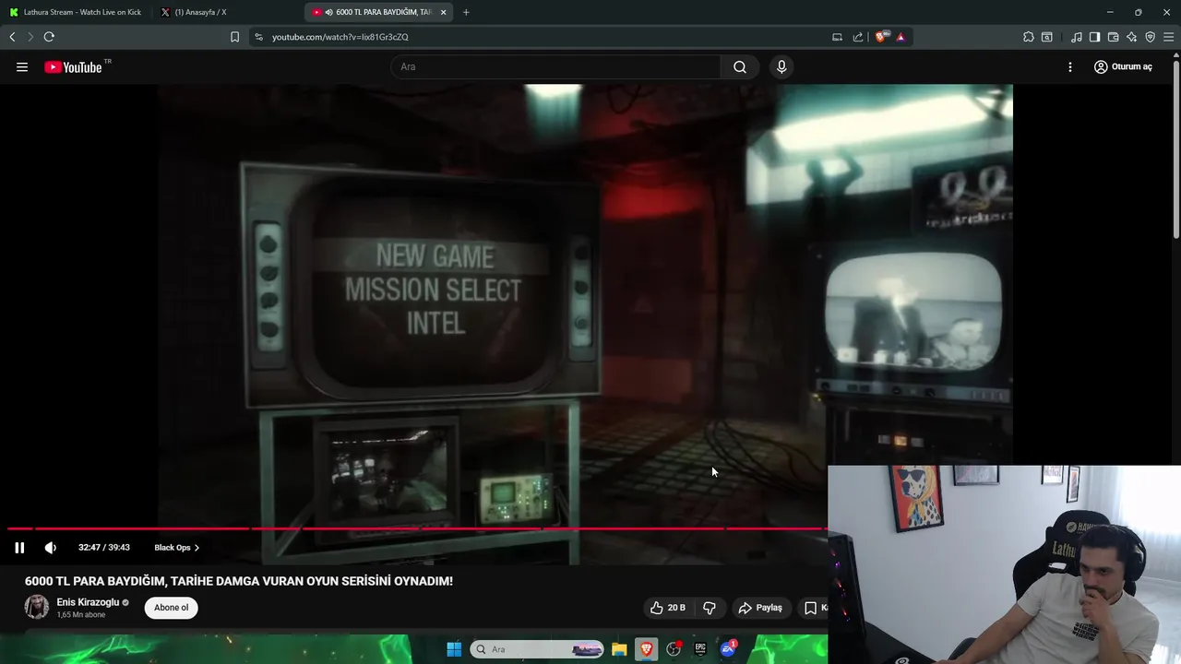Open the Enis Kirazoglu channel name
The width and height of the screenshot is (1181, 664).
[88, 602]
